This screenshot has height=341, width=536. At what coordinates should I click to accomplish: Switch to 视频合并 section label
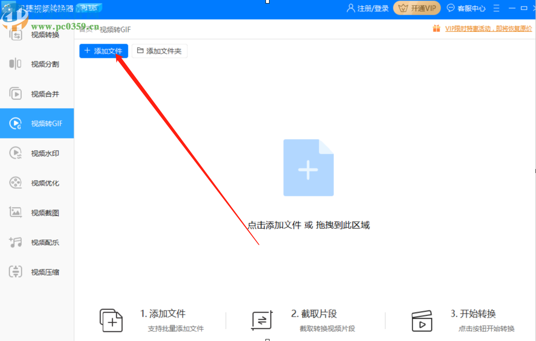click(45, 94)
